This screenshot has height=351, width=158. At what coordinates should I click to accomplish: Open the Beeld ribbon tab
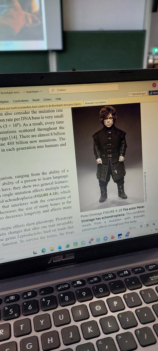pyautogui.click(x=36, y=100)
